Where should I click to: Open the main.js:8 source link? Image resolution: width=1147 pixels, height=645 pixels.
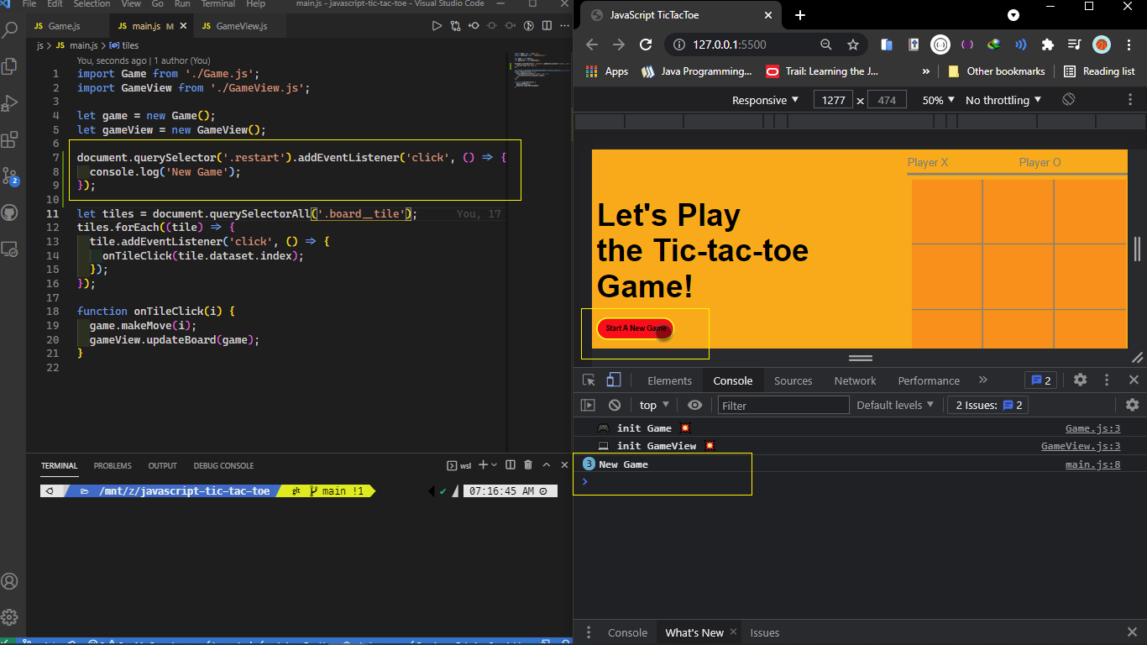(1092, 464)
